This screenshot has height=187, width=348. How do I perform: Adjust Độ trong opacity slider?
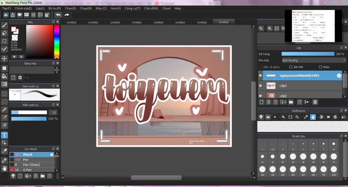[x=308, y=54]
